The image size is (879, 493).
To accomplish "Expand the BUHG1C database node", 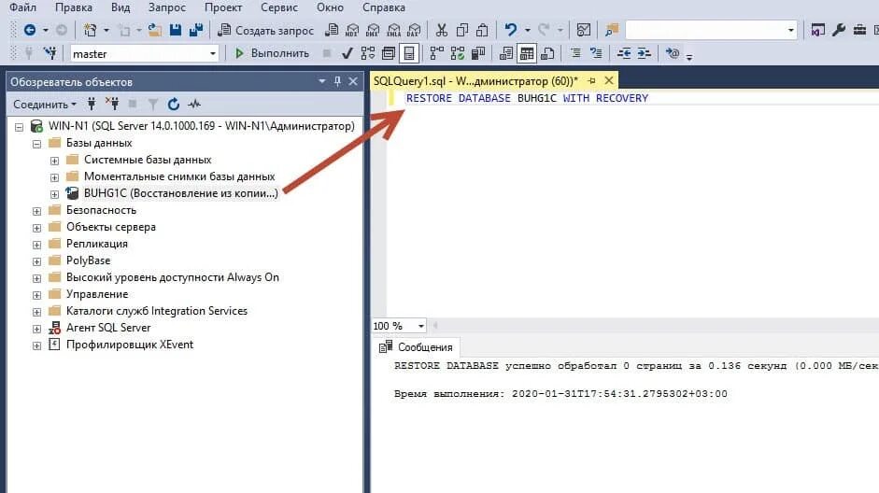I will 54,194.
